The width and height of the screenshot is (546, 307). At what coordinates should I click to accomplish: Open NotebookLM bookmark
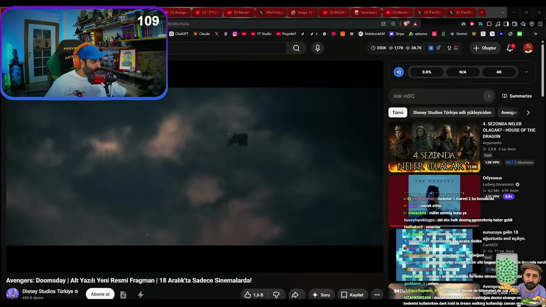(x=372, y=34)
